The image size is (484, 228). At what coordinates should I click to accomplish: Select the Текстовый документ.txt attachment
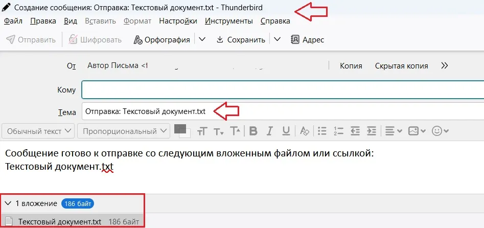72,221
